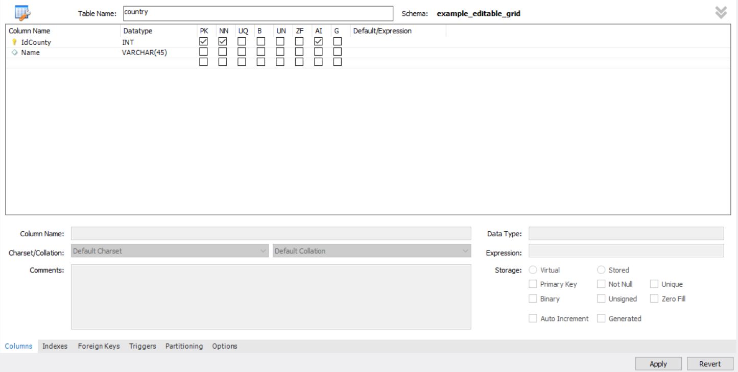Check the UQ checkbox for Name row
The height and width of the screenshot is (372, 738).
pos(242,52)
